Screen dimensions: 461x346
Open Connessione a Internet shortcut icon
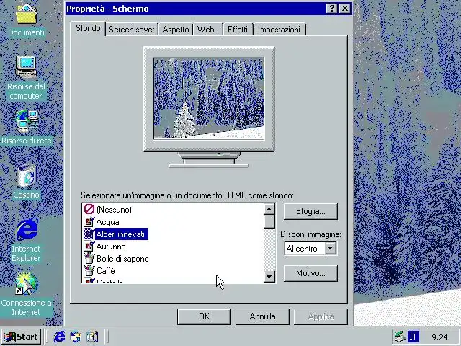tap(26, 284)
